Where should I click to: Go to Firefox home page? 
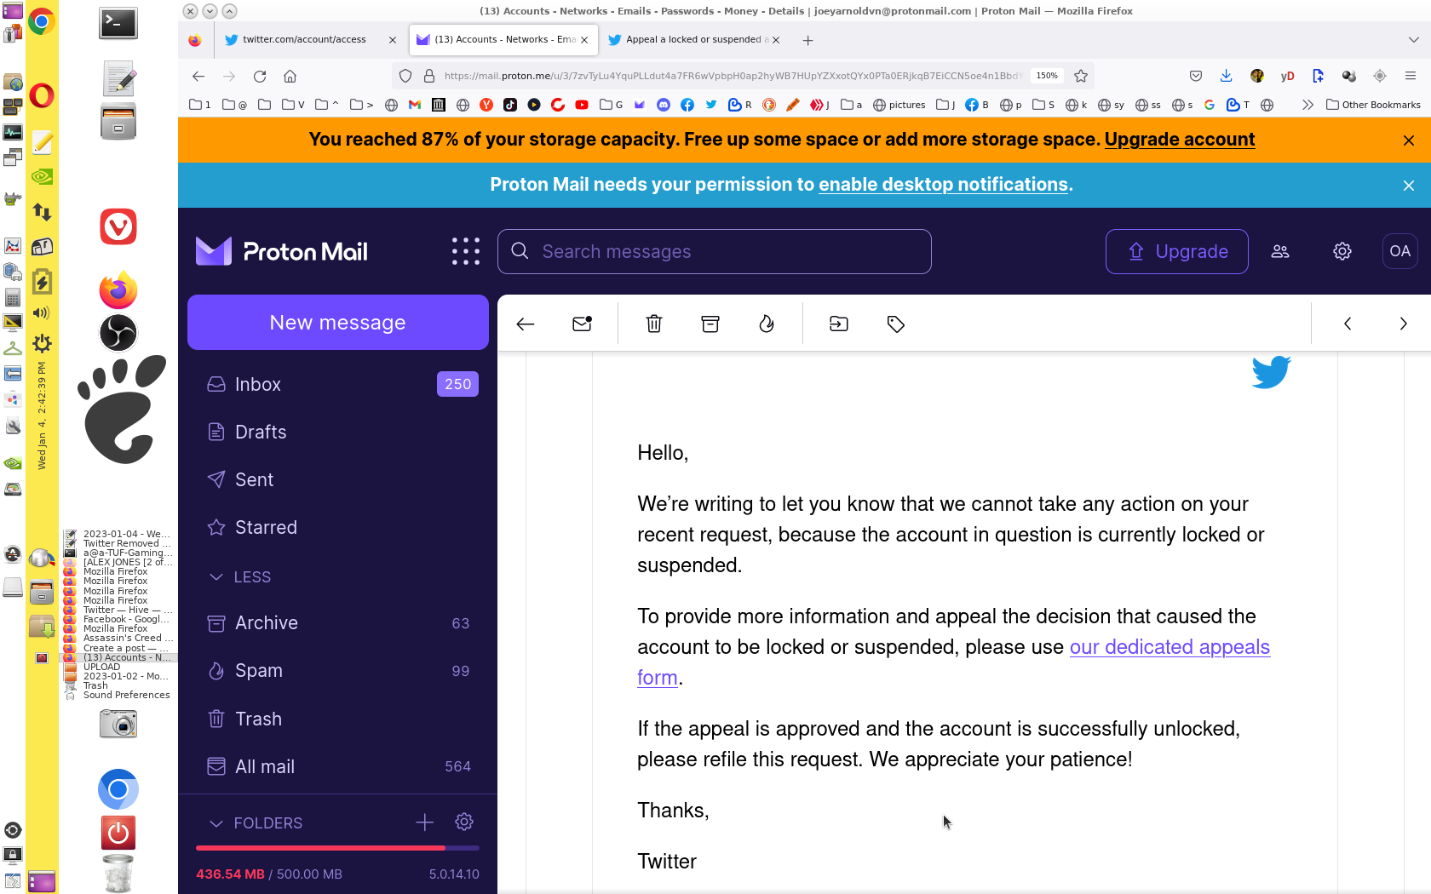click(x=290, y=76)
